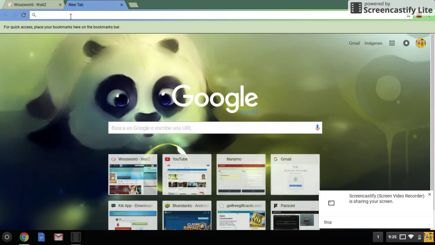Click the clock showing 9:25
The image size is (435, 245).
tap(392, 237)
